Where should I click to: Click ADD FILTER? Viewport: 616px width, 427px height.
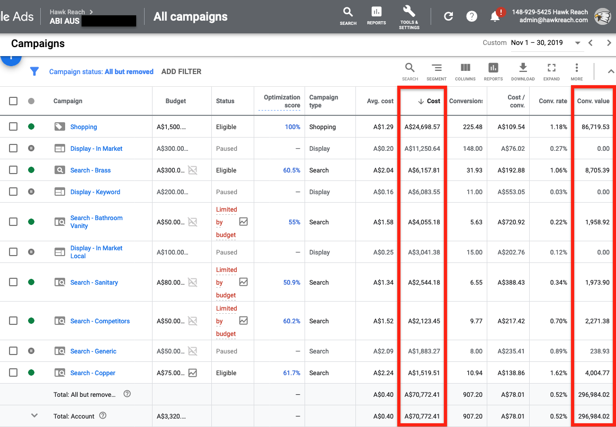181,71
